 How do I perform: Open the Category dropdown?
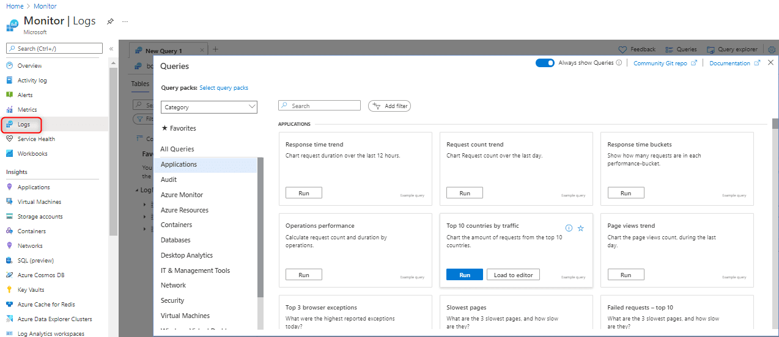pyautogui.click(x=209, y=107)
